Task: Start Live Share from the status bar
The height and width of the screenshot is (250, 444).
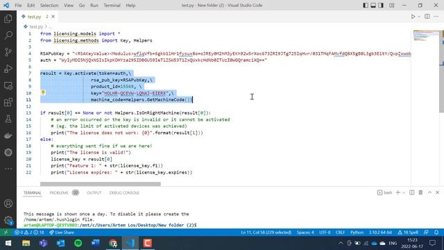Action: click(x=62, y=233)
